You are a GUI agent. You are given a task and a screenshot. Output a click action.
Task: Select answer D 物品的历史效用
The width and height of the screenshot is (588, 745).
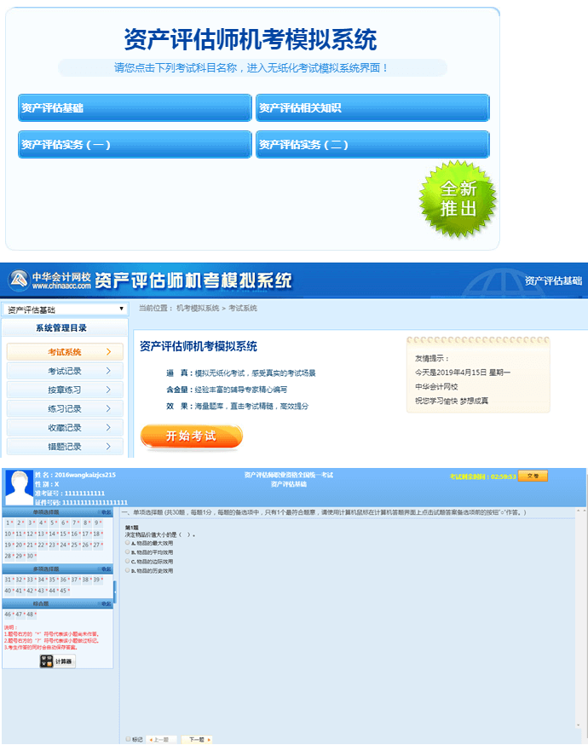pyautogui.click(x=127, y=570)
